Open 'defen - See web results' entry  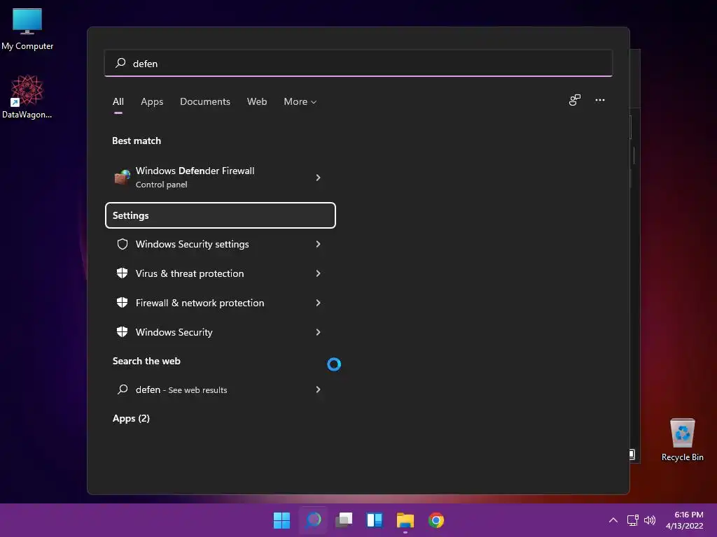[220, 389]
